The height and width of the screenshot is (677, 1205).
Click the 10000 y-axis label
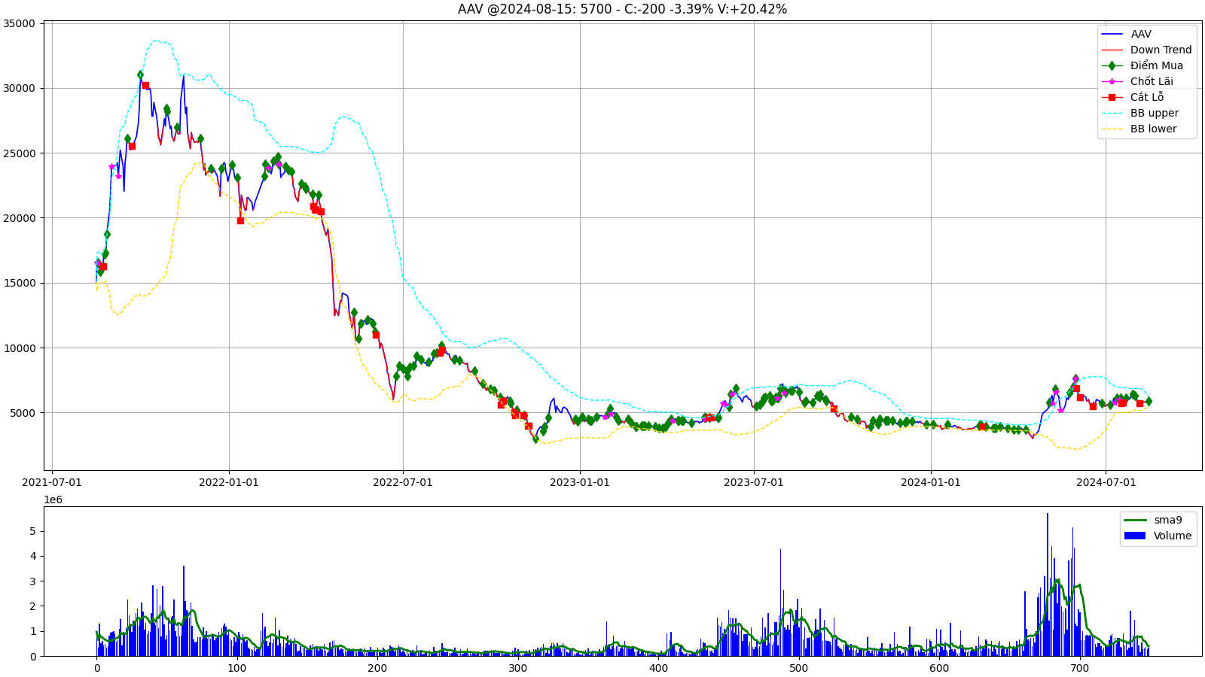(x=20, y=348)
